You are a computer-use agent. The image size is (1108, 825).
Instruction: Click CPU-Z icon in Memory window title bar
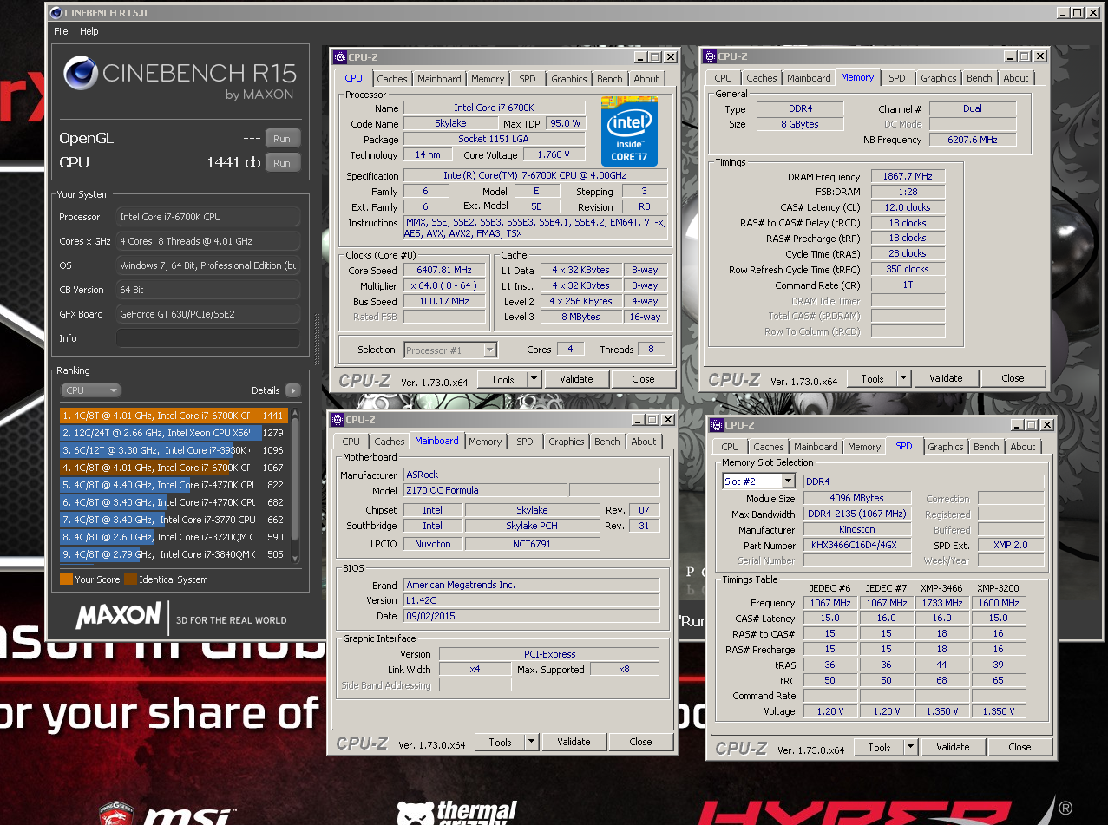tap(709, 56)
